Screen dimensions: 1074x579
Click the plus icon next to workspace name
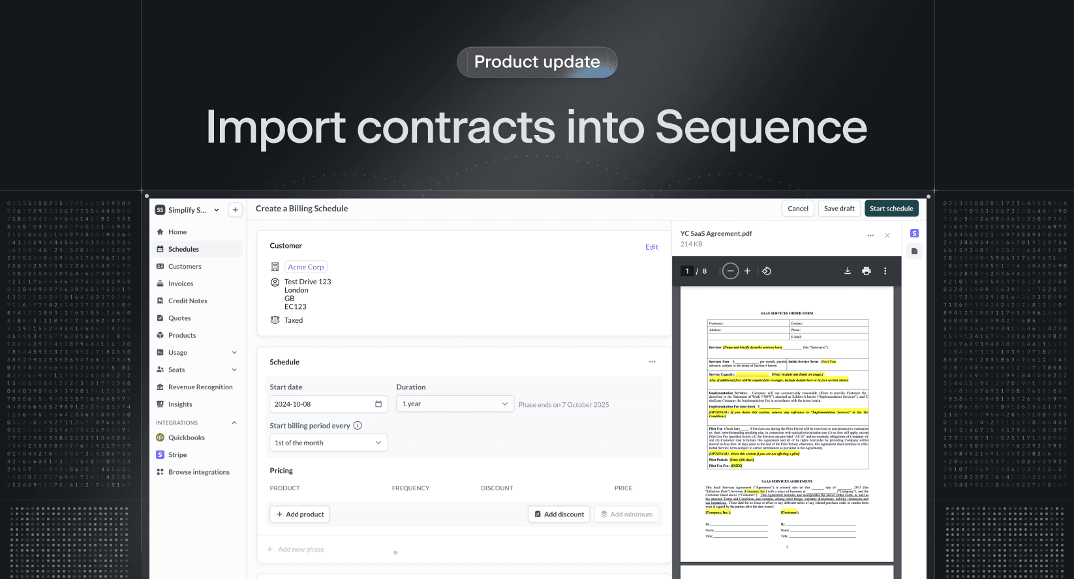point(236,210)
